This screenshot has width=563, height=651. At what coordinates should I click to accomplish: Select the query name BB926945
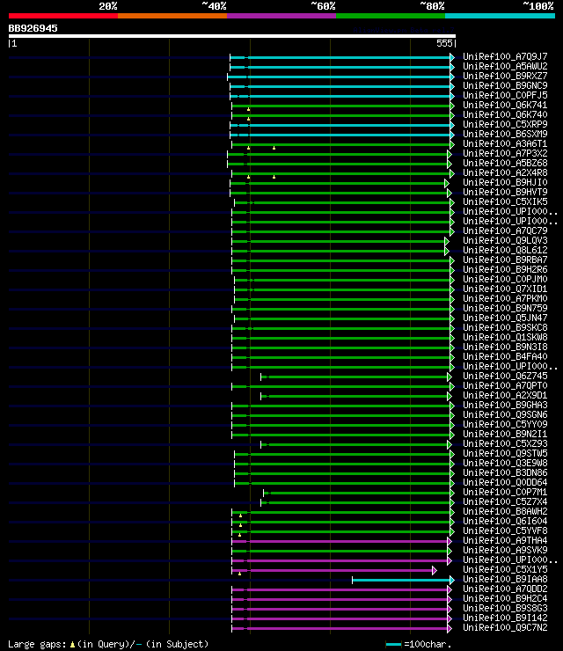coord(33,28)
